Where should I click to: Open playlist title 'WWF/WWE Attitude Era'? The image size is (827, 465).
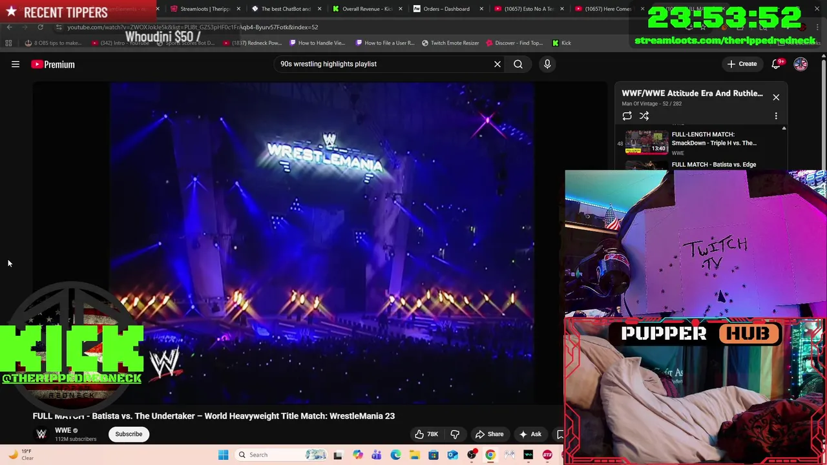pos(692,93)
